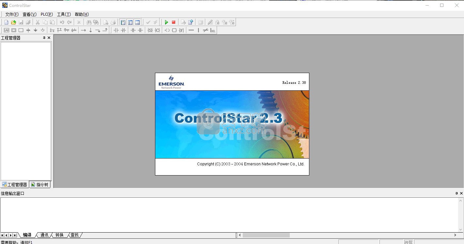Click the Undo arrow icon
Image resolution: width=464 pixels, height=244 pixels.
click(x=62, y=22)
